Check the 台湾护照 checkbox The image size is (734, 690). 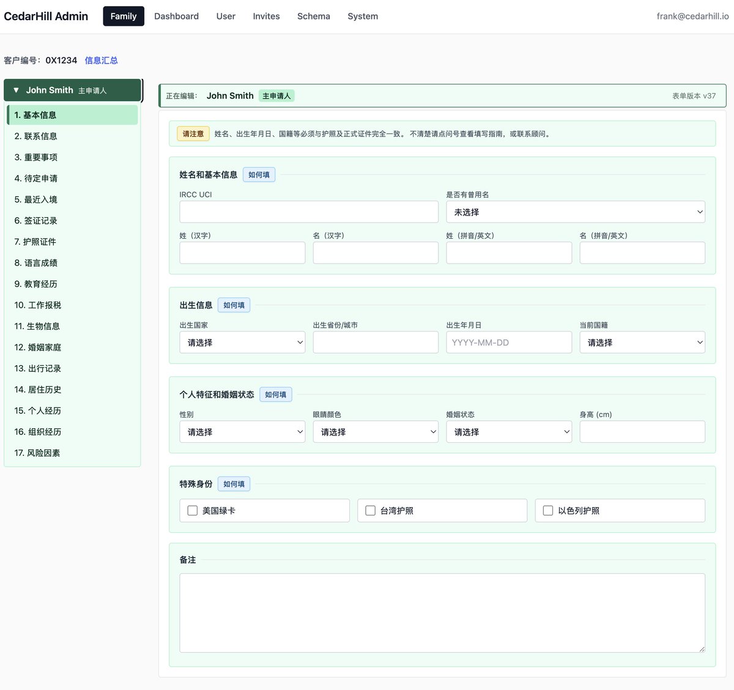tap(370, 510)
